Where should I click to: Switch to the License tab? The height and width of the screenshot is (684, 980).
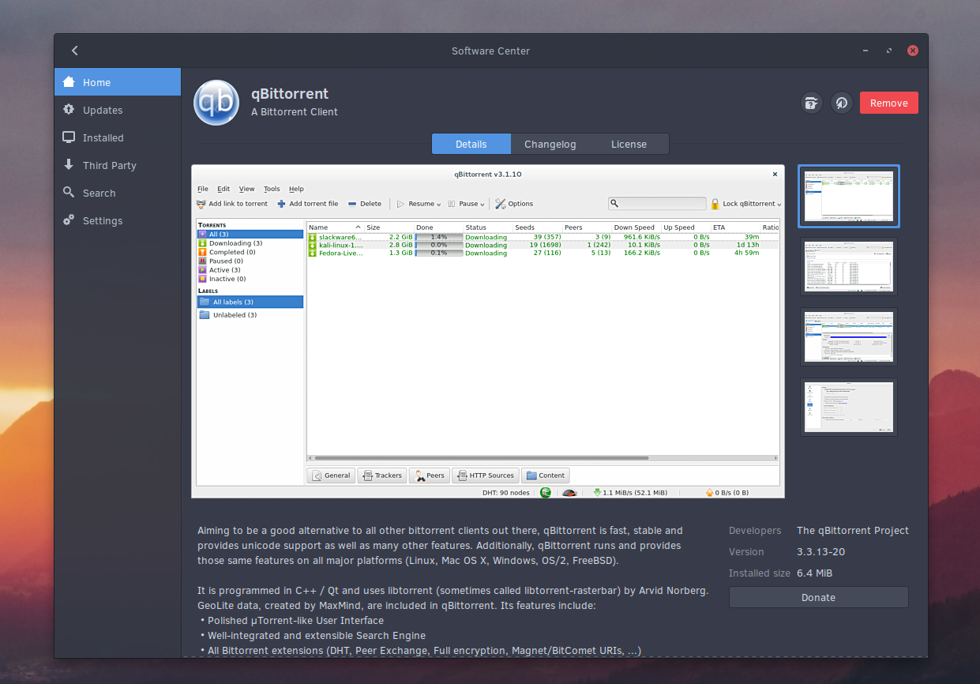[x=629, y=144]
